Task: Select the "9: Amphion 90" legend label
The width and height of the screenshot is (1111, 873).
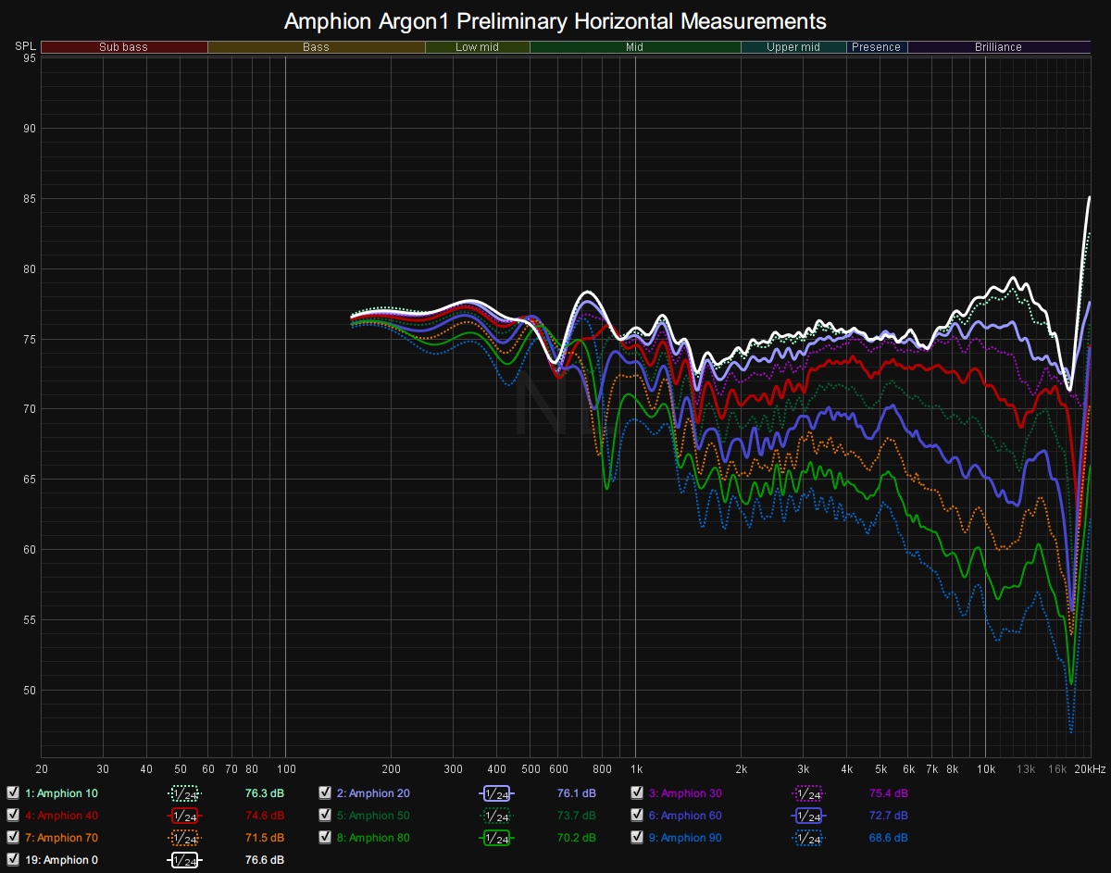Action: point(685,838)
